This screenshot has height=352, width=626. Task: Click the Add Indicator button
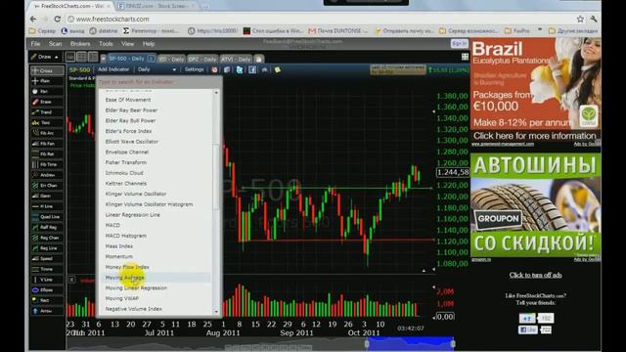coord(113,69)
